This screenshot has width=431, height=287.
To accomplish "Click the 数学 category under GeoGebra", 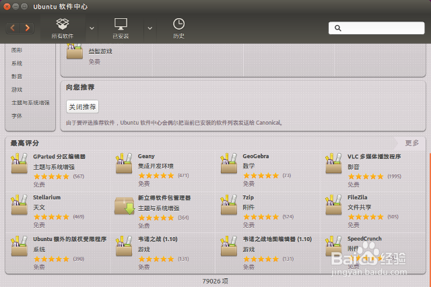I will (248, 166).
